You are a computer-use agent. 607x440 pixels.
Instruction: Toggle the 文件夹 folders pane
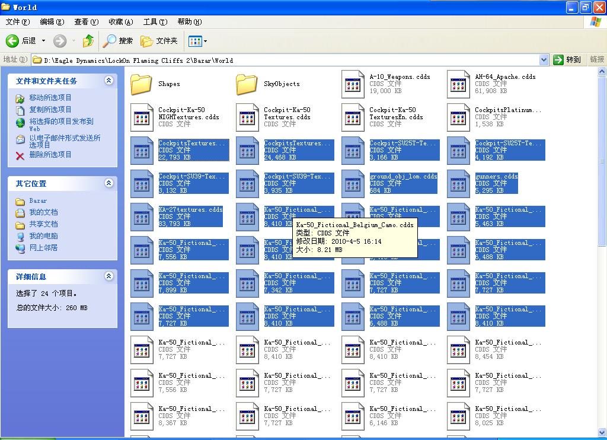point(159,41)
